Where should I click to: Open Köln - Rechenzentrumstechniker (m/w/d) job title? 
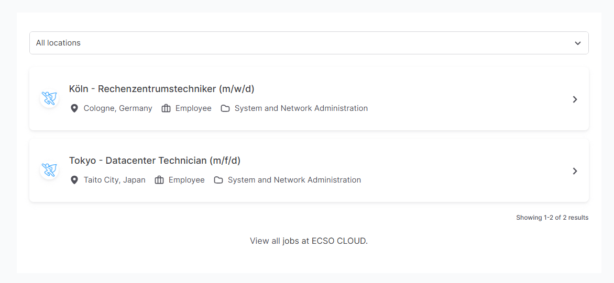161,89
